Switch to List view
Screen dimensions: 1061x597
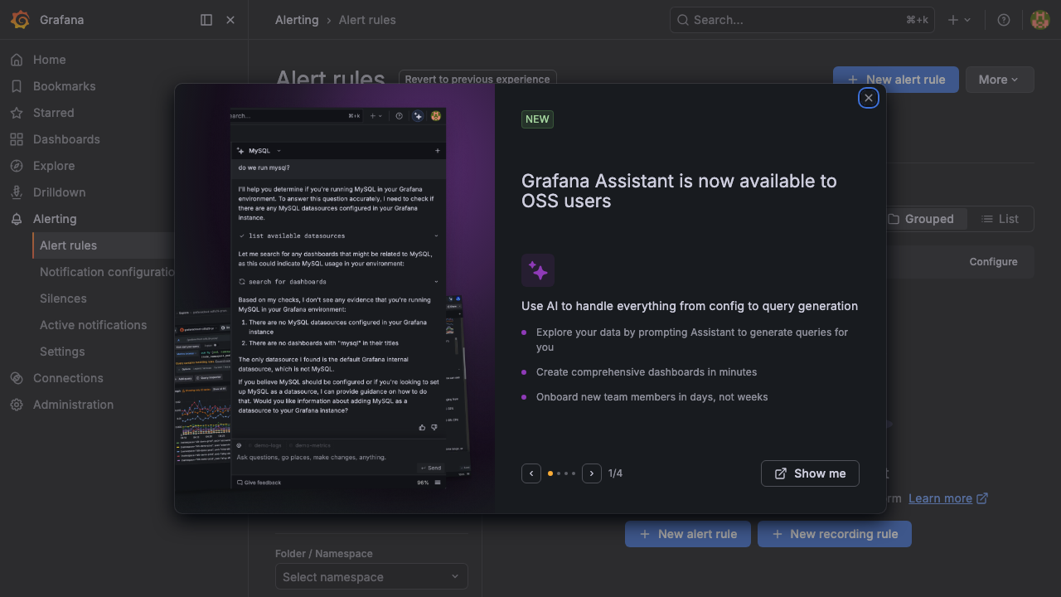click(x=1000, y=219)
